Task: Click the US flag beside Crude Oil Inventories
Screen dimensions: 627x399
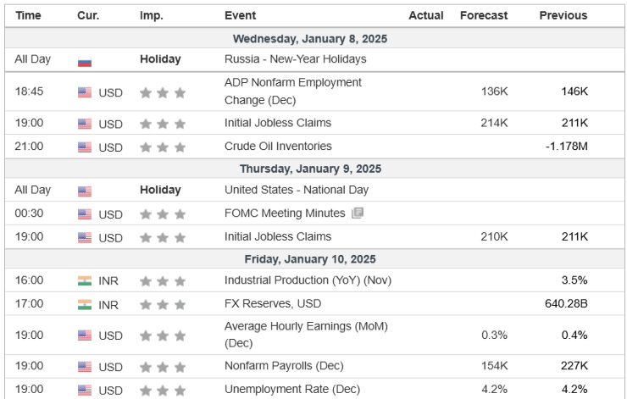Action: click(85, 147)
